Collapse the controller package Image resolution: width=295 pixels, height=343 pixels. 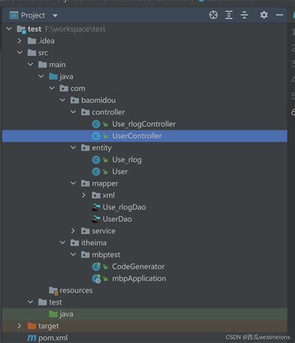click(x=73, y=112)
